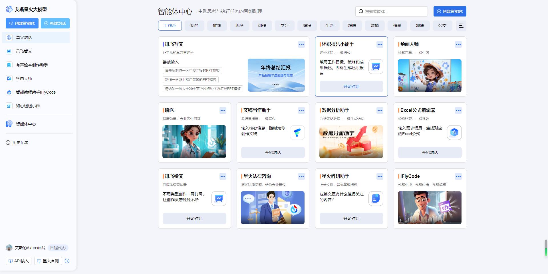Viewport: 548px width, 274px height.
Task: Choose the 20页蓝色风格述职汇报PPT prompt
Action: [203, 89]
